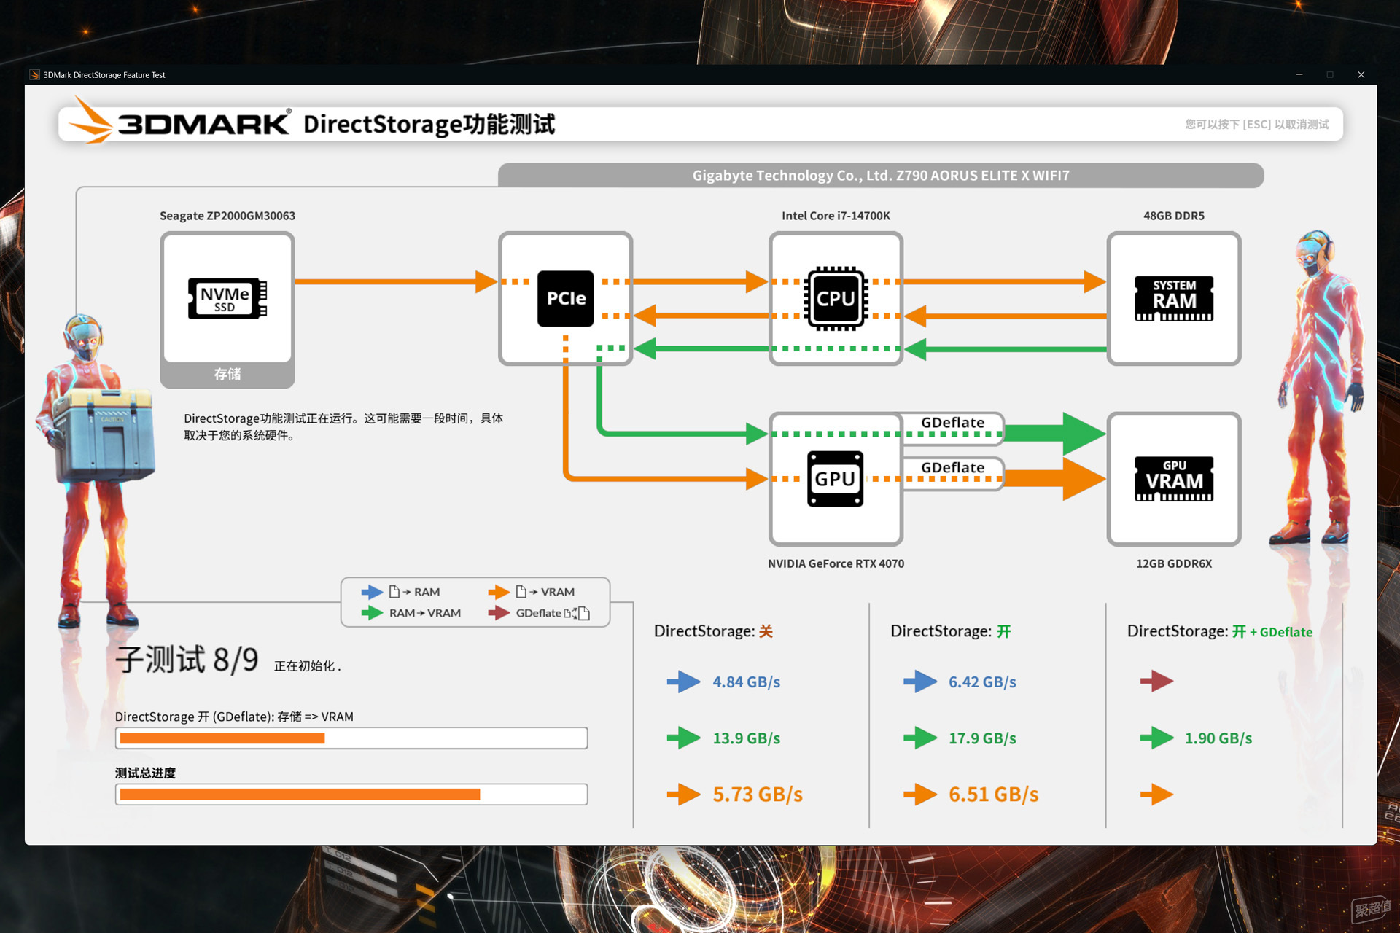Click the 13.9 GB/s result value
1400x933 pixels.
pyautogui.click(x=747, y=738)
